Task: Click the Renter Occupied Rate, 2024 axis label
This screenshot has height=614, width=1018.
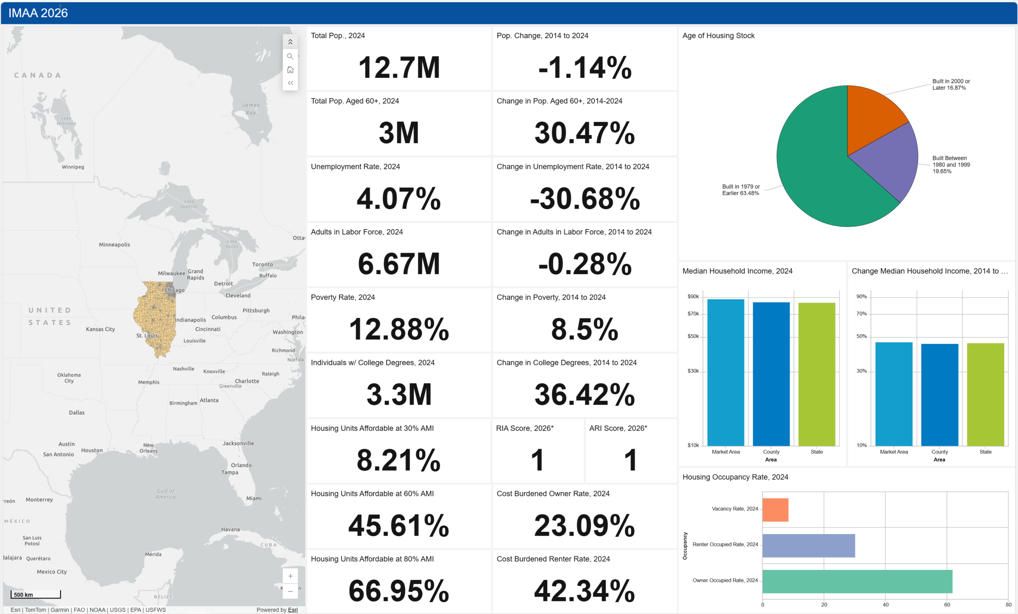Action: 725,544
